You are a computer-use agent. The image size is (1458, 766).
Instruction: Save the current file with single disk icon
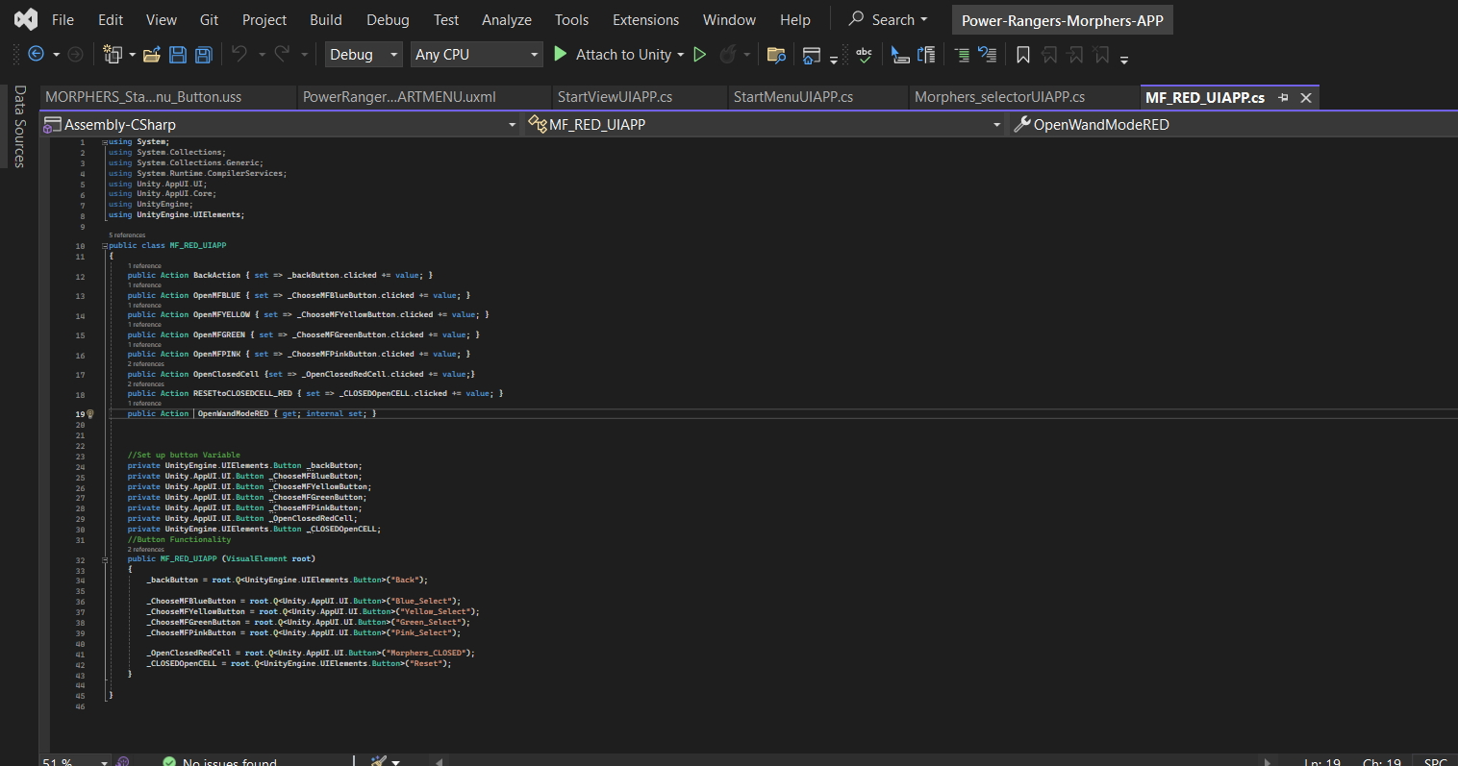178,55
